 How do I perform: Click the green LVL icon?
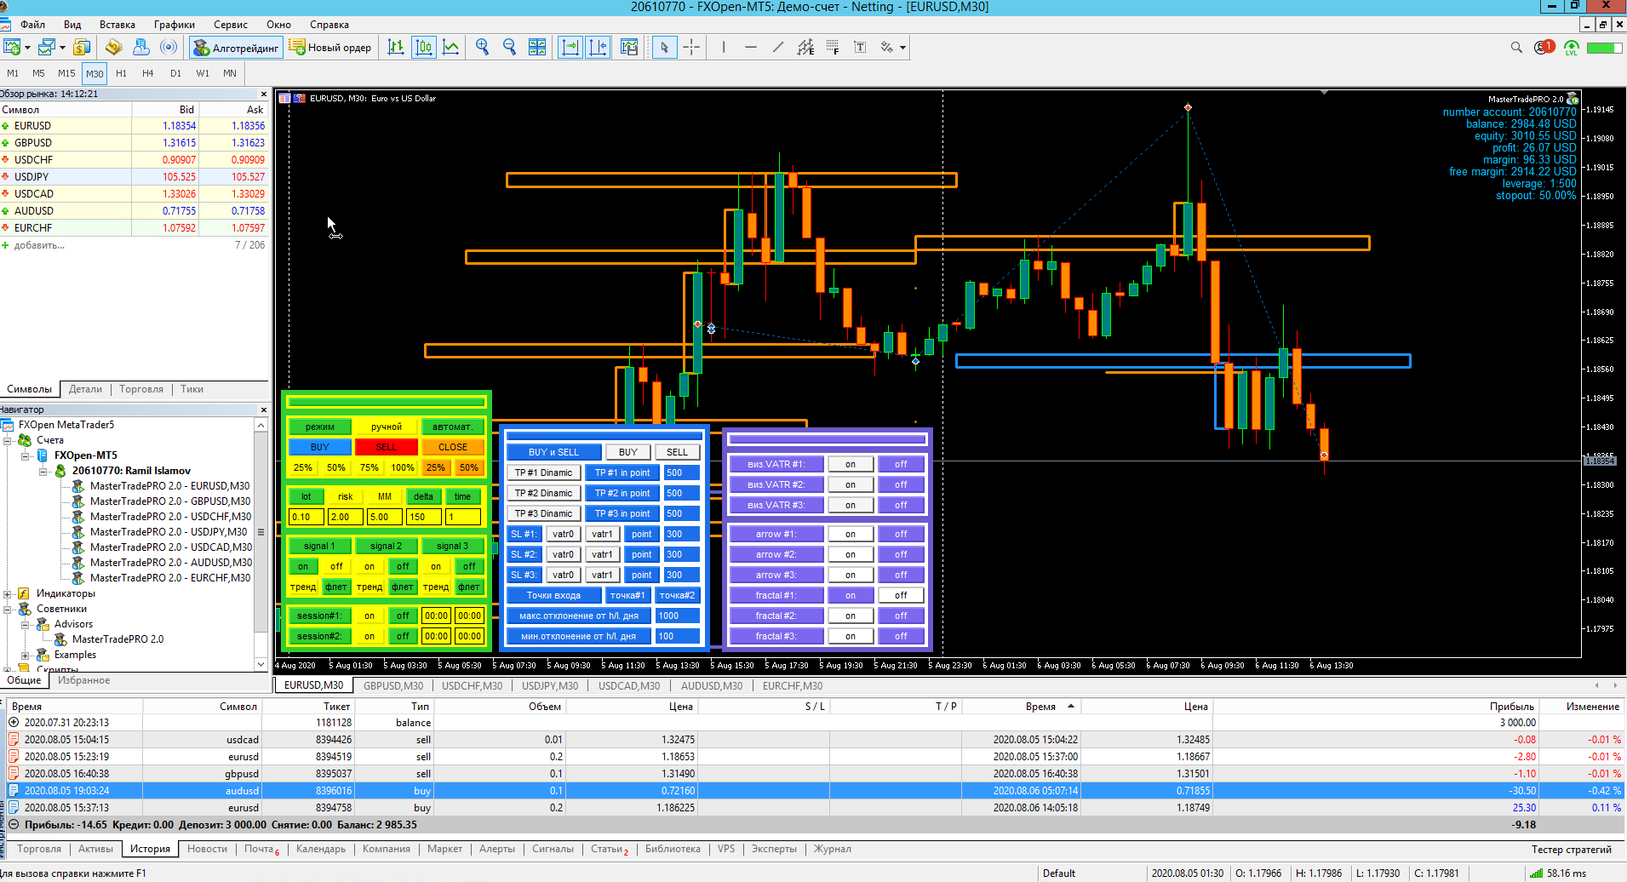tap(1571, 48)
